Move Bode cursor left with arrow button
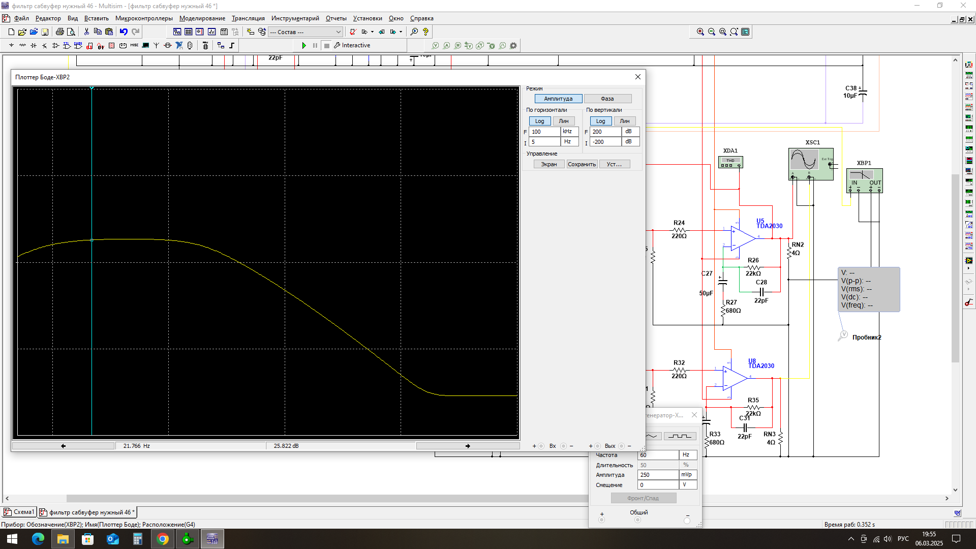The width and height of the screenshot is (976, 549). (x=64, y=446)
